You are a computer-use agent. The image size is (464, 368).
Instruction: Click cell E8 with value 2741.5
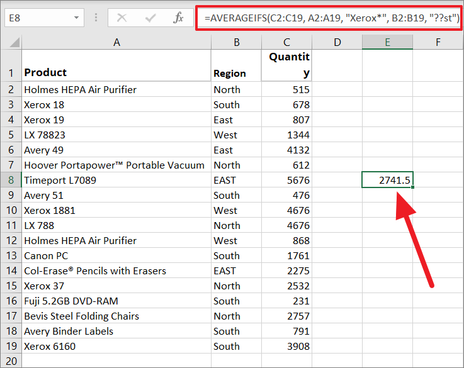[387, 181]
